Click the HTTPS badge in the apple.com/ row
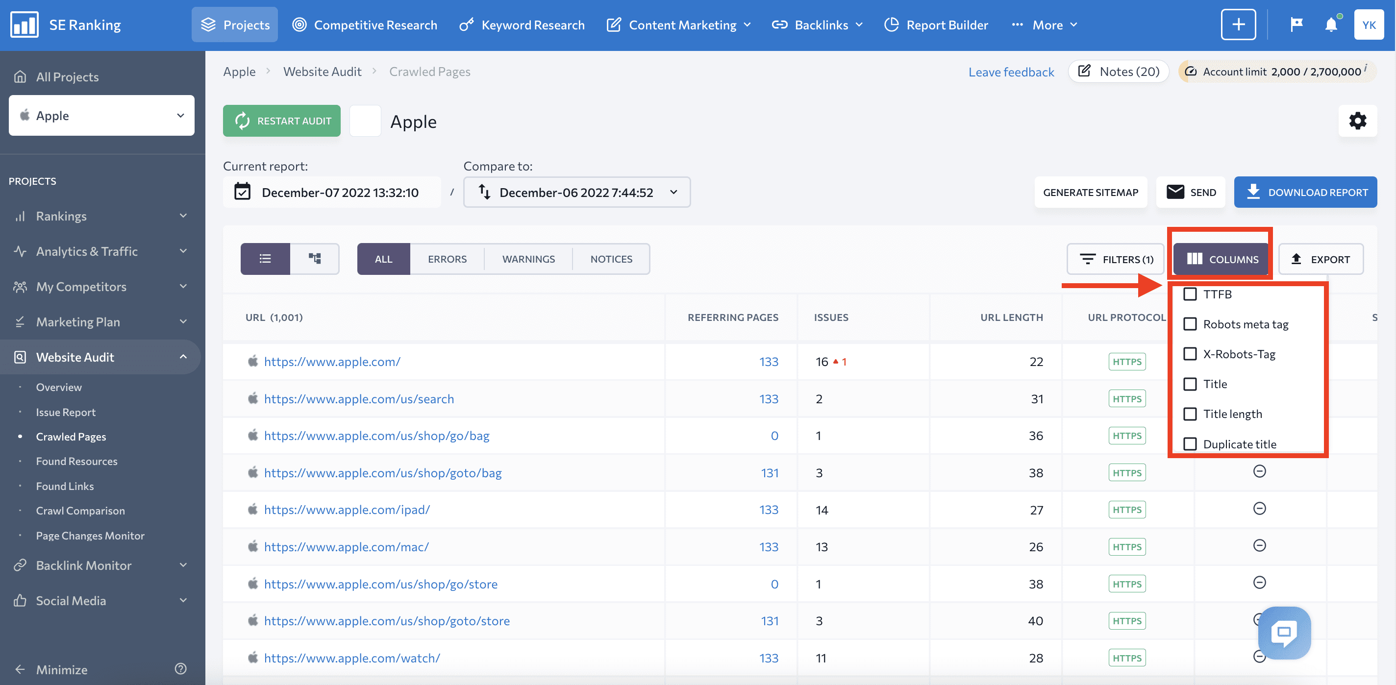 (x=1127, y=362)
